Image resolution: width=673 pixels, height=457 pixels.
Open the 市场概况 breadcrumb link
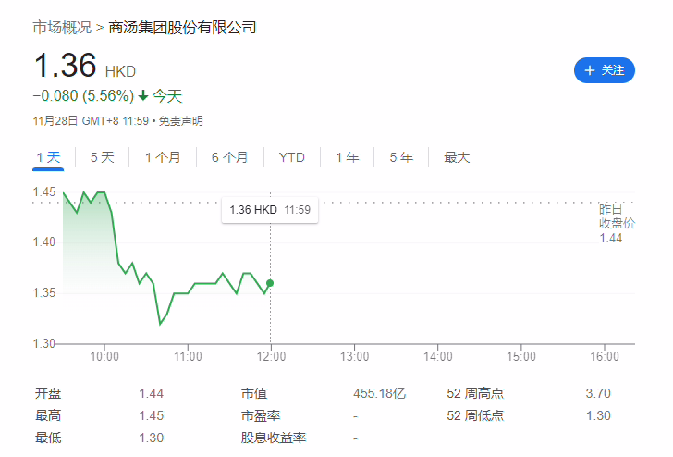point(62,28)
